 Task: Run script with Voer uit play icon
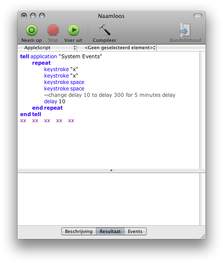(73, 30)
